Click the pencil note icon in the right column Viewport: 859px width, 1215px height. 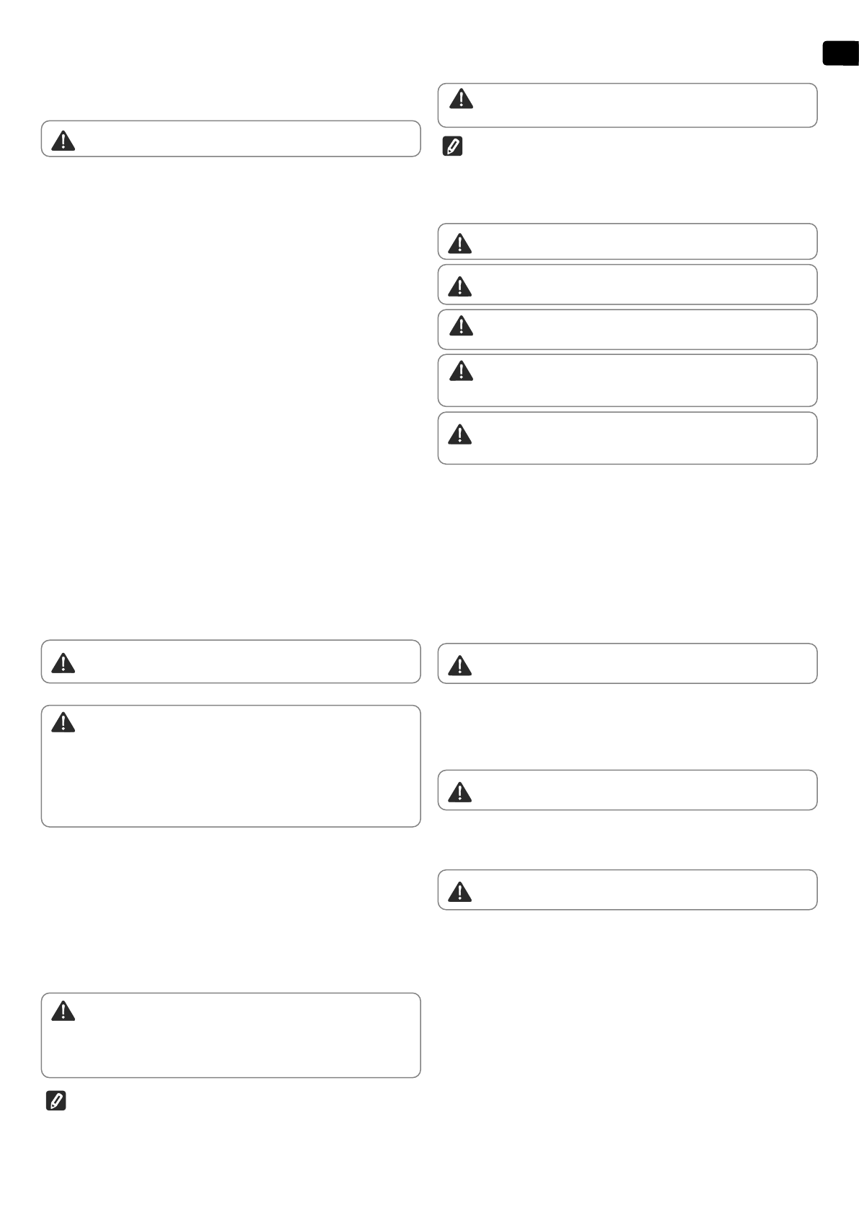[451, 147]
